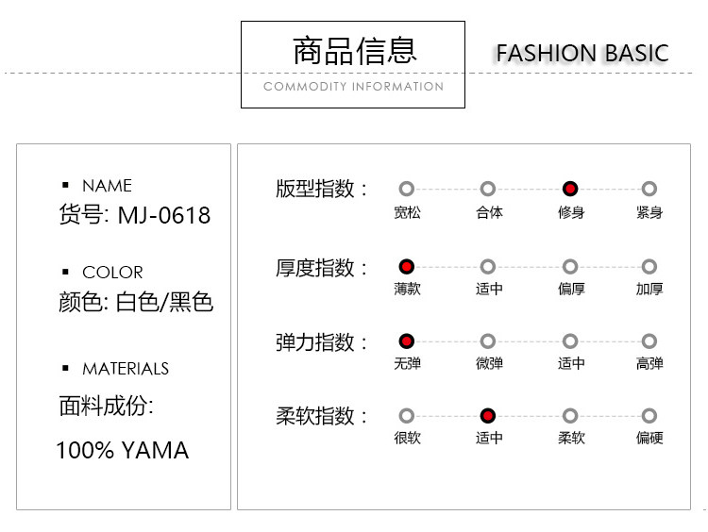The image size is (708, 532).
Task: Click the selected 薄款 thickness radio
Action: click(407, 267)
